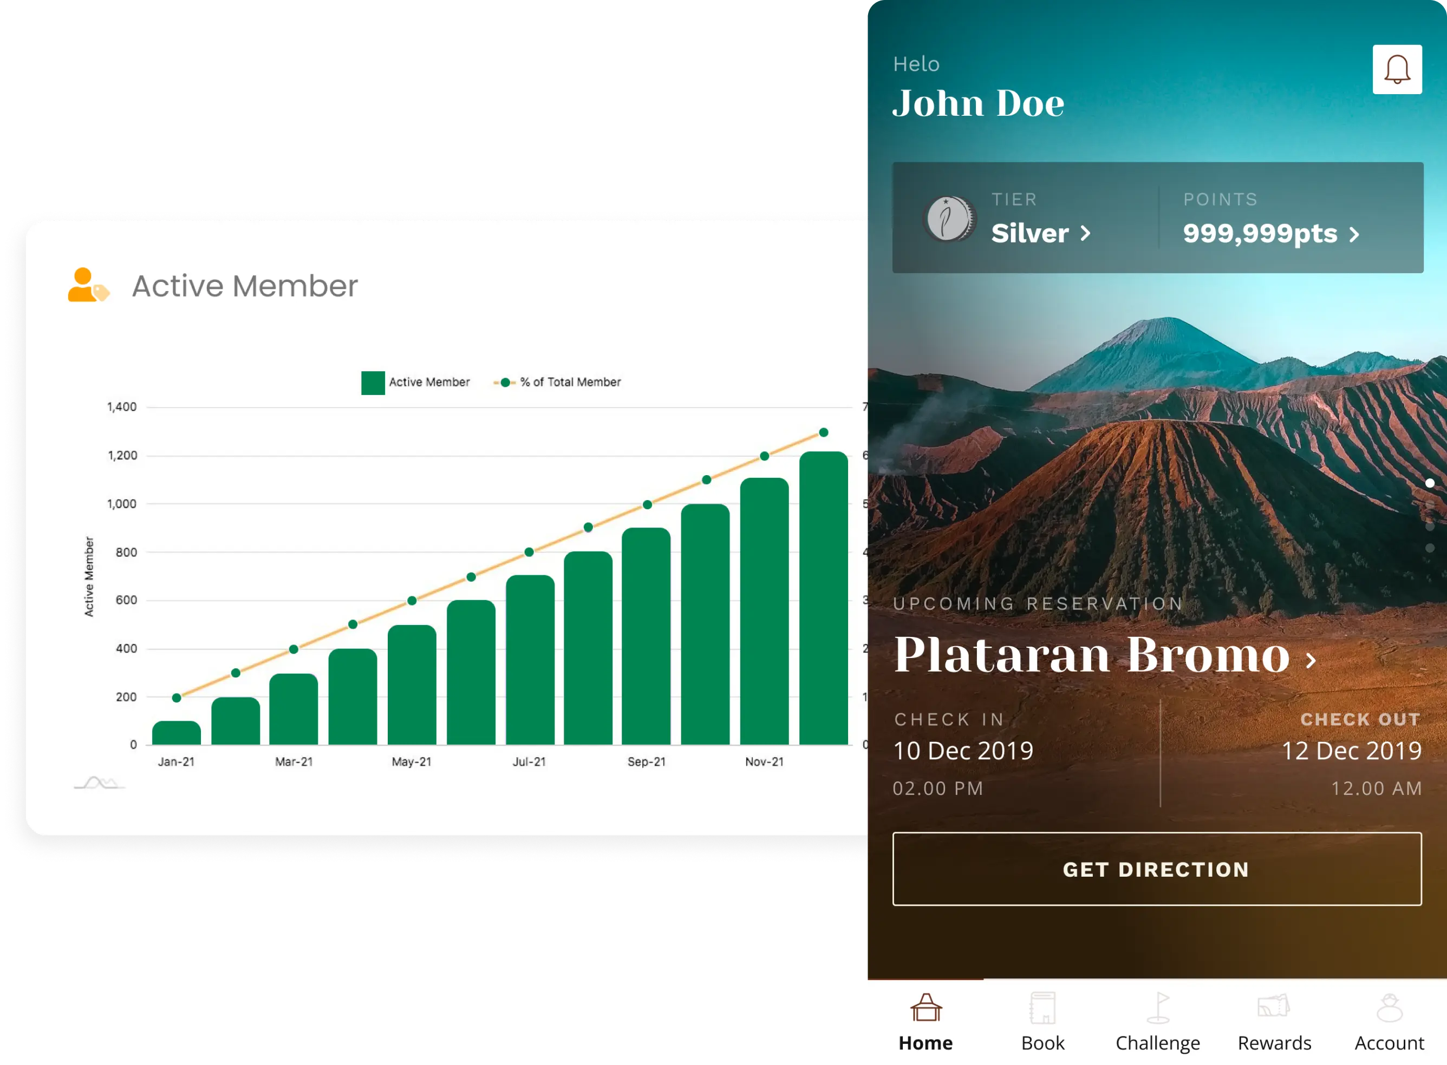
Task: Click the CHECK OUT label
Action: [x=1360, y=719]
